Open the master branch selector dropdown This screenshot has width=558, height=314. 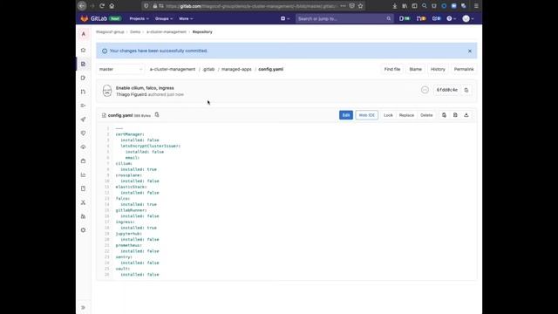point(120,69)
